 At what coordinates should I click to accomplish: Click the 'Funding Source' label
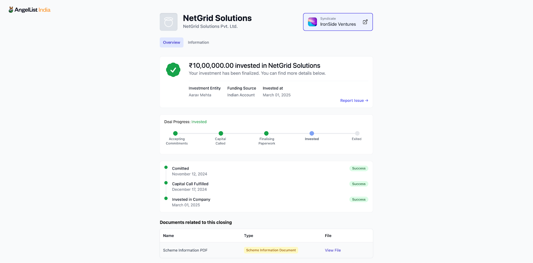[x=242, y=88]
